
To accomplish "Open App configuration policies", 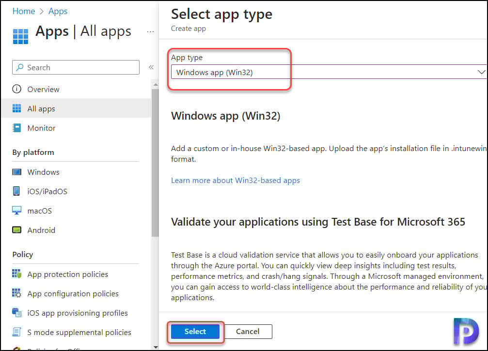I will click(76, 293).
